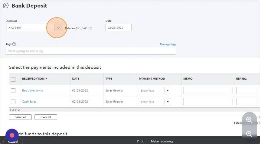Click the Memo field for Cash Sales
This screenshot has width=261, height=144.
208,102
